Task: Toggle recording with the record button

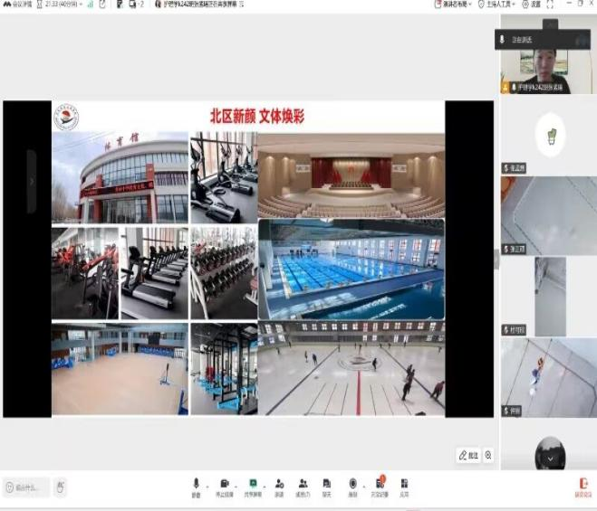Action: click(x=352, y=486)
